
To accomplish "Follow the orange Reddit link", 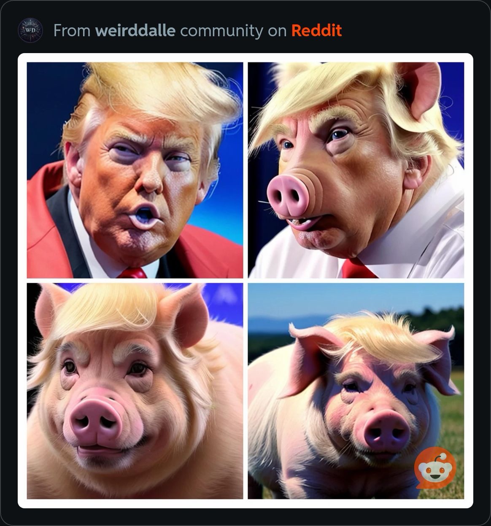I will coord(316,31).
